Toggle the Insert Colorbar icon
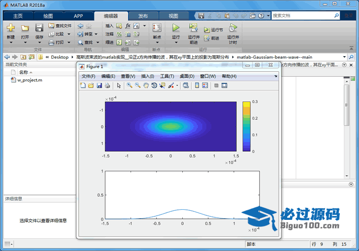The image size is (359, 251). (197, 85)
